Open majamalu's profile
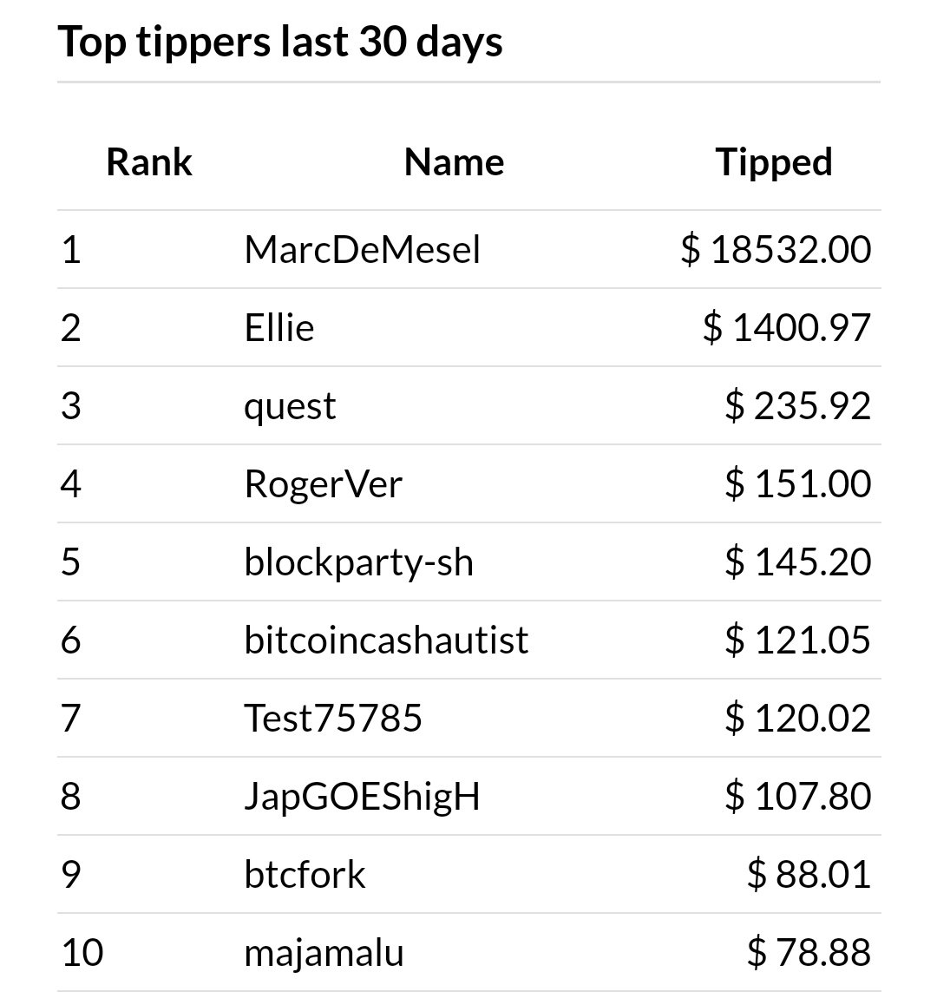This screenshot has width=937, height=1005. (324, 953)
